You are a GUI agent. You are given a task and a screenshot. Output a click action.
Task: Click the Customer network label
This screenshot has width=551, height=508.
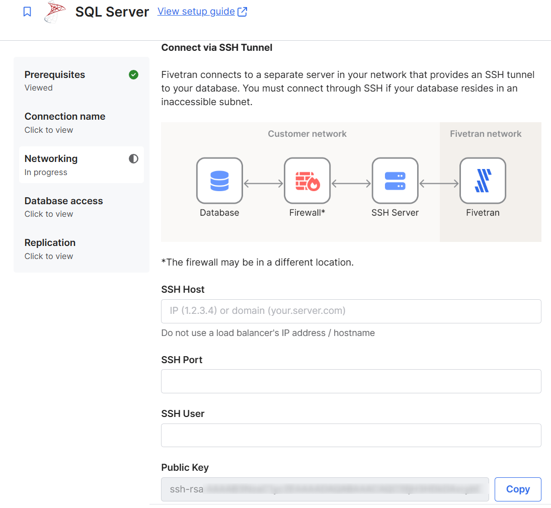[x=307, y=134]
